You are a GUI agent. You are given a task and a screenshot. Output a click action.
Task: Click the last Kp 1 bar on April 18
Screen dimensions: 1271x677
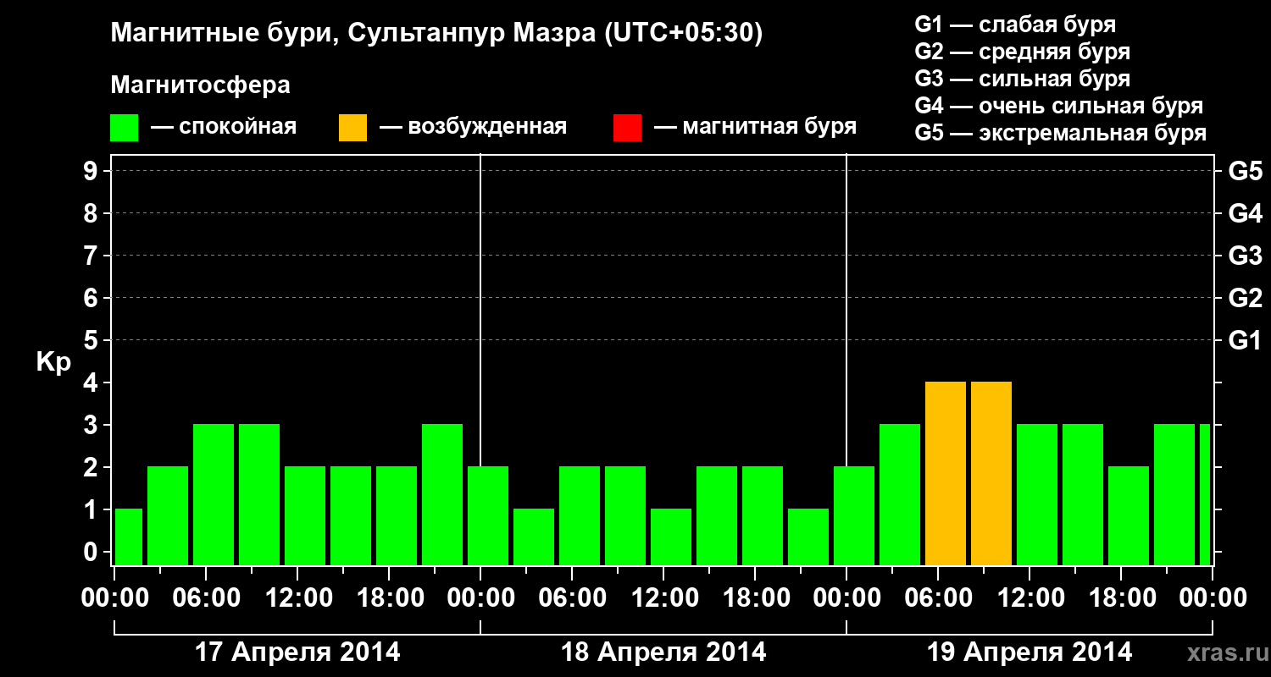click(x=808, y=537)
